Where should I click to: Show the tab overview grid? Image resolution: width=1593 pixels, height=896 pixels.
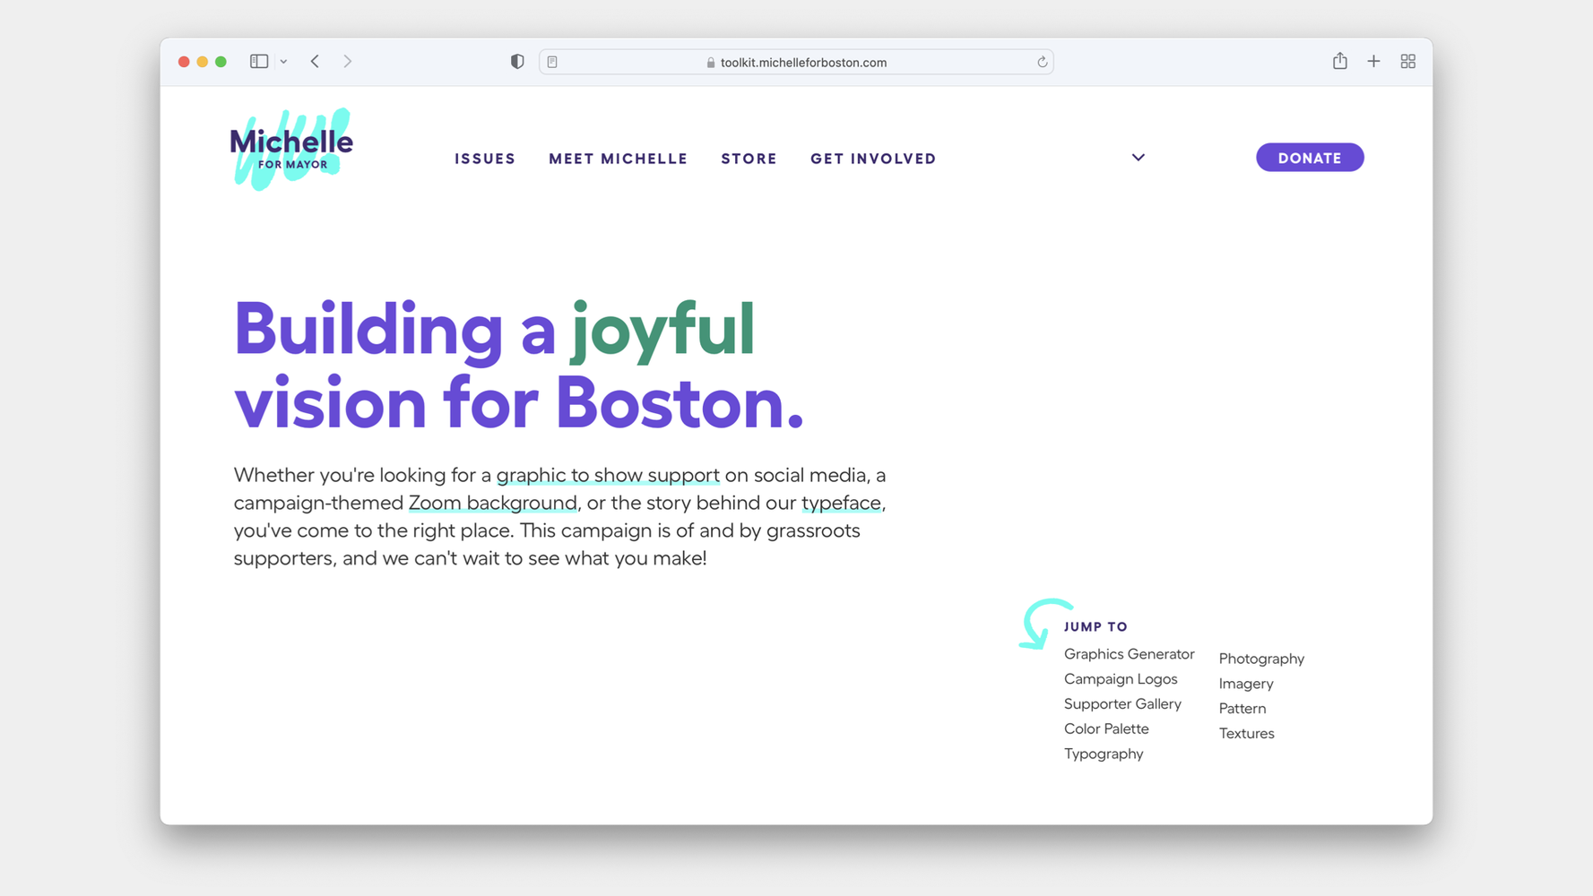tap(1407, 62)
